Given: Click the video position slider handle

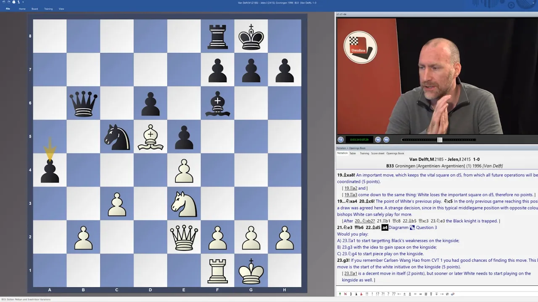Looking at the screenshot, I should (x=440, y=140).
